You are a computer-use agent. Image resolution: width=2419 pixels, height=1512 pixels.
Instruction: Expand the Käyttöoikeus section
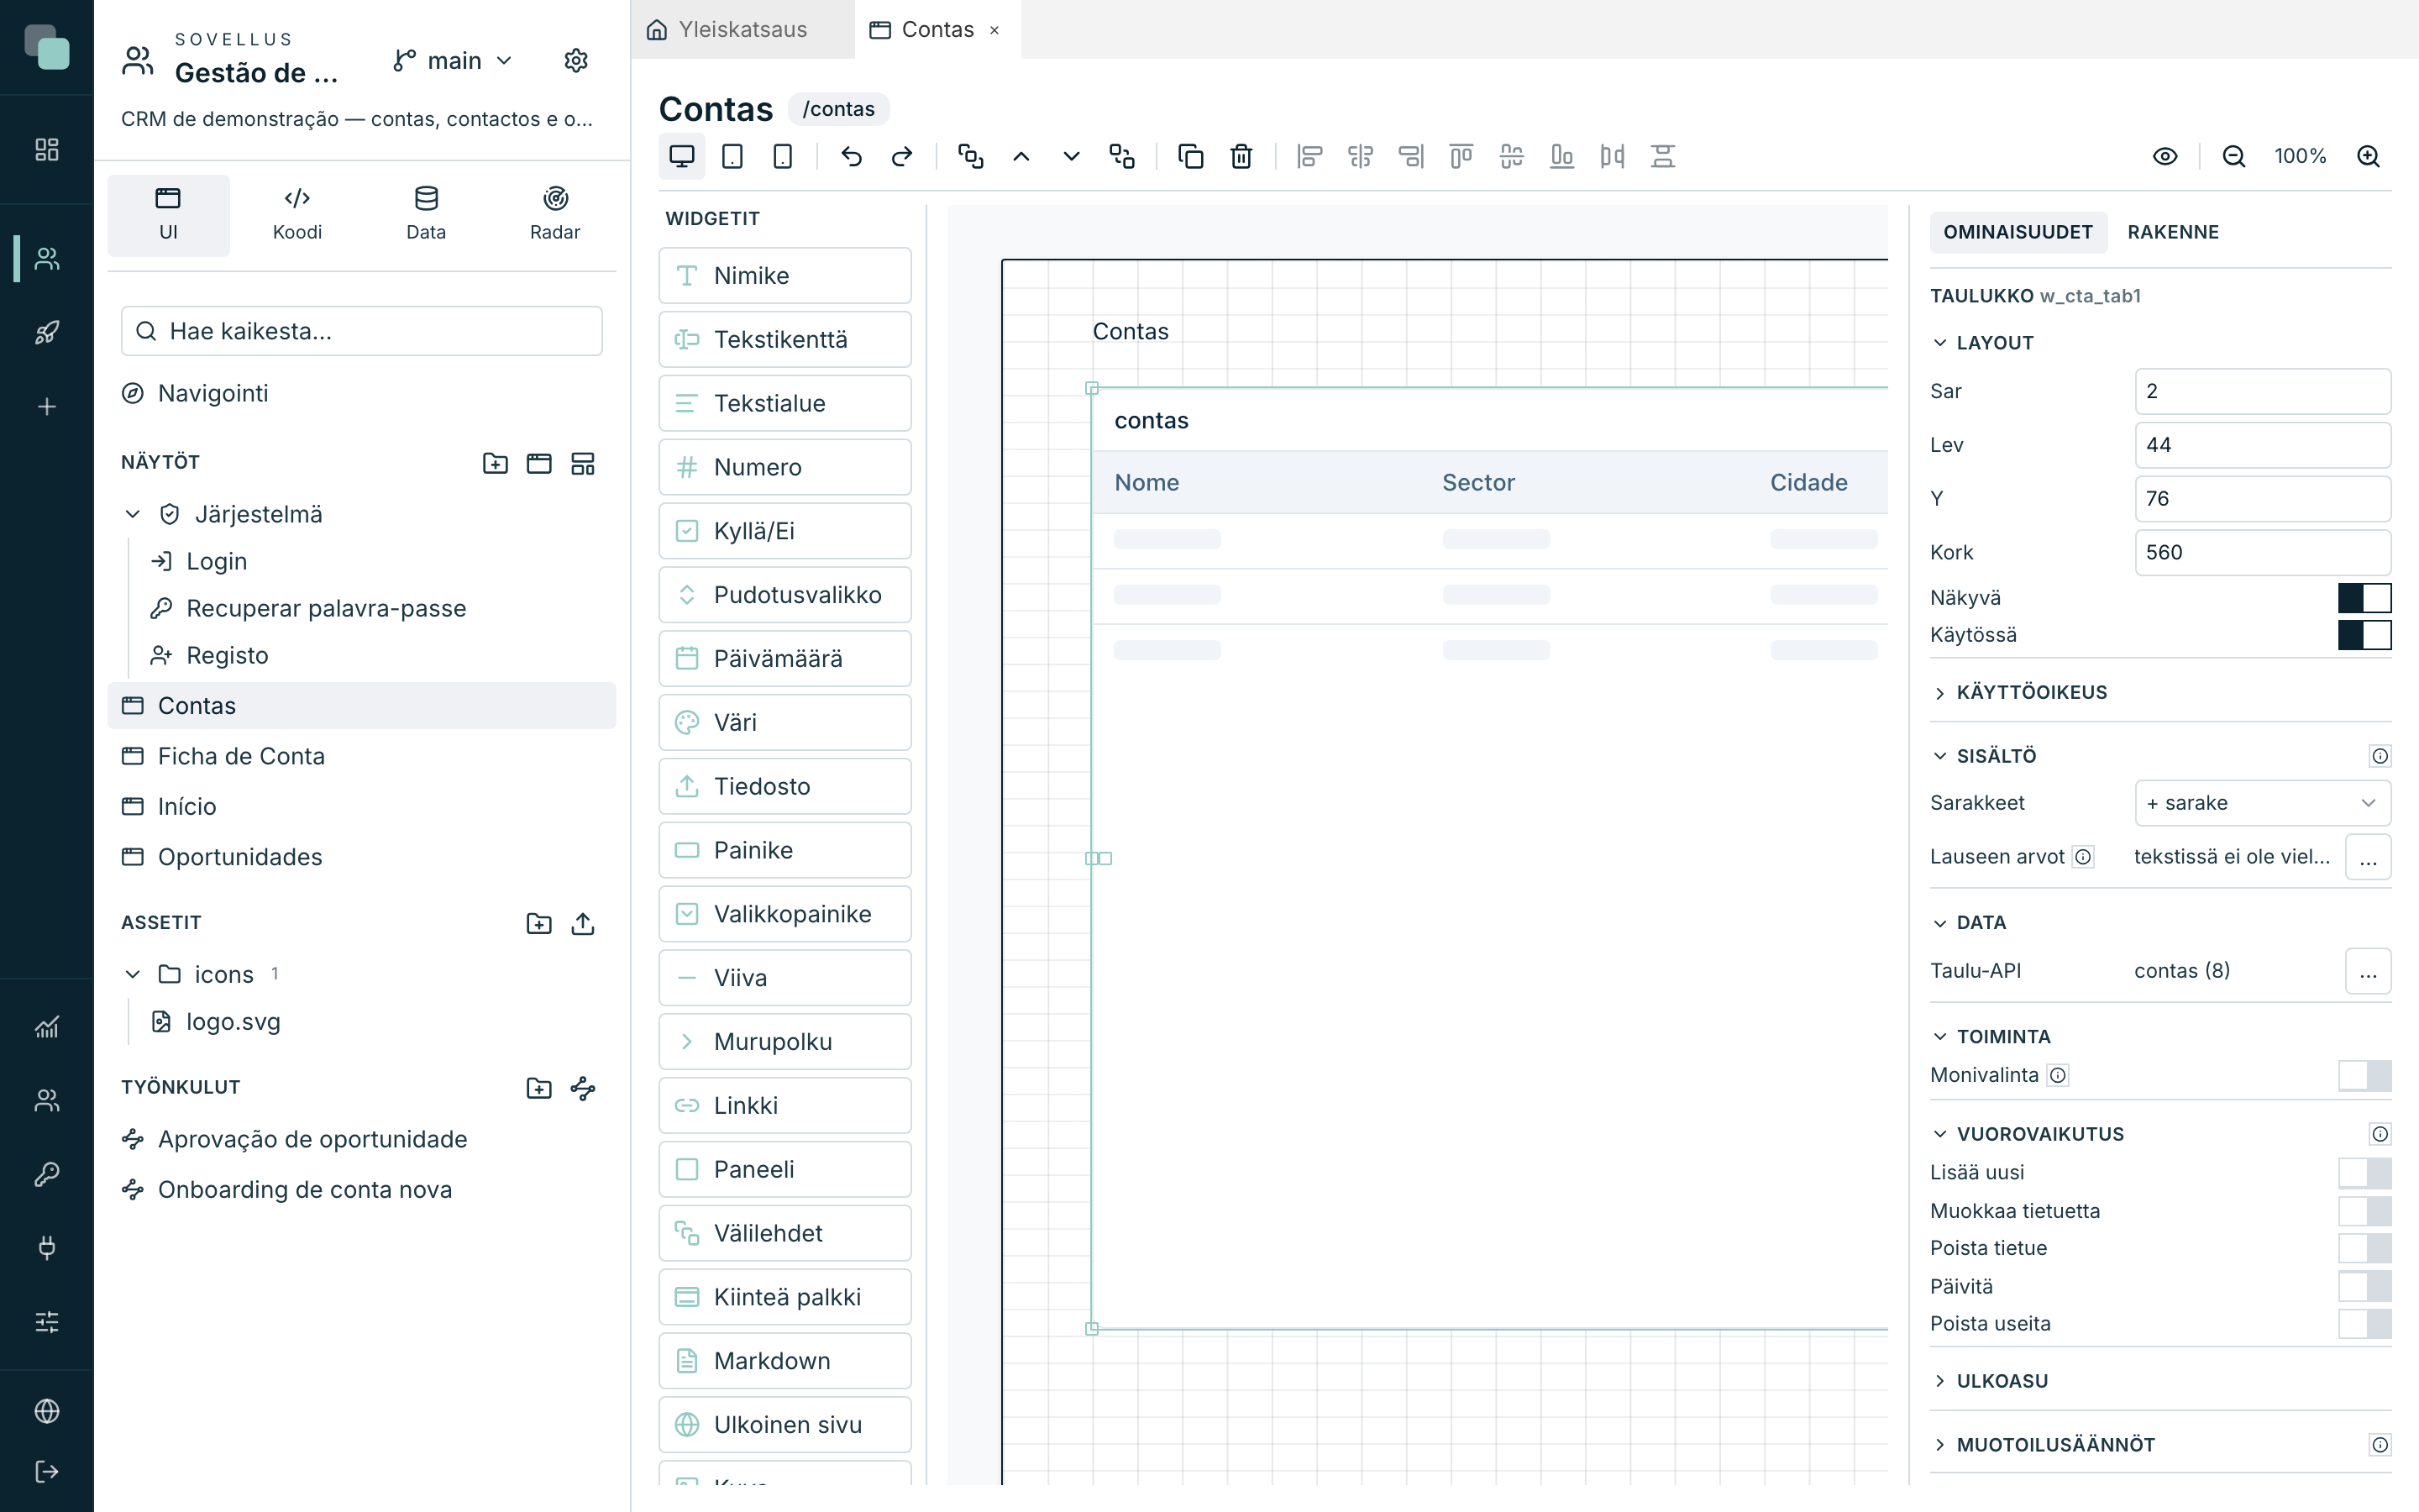pos(1939,693)
